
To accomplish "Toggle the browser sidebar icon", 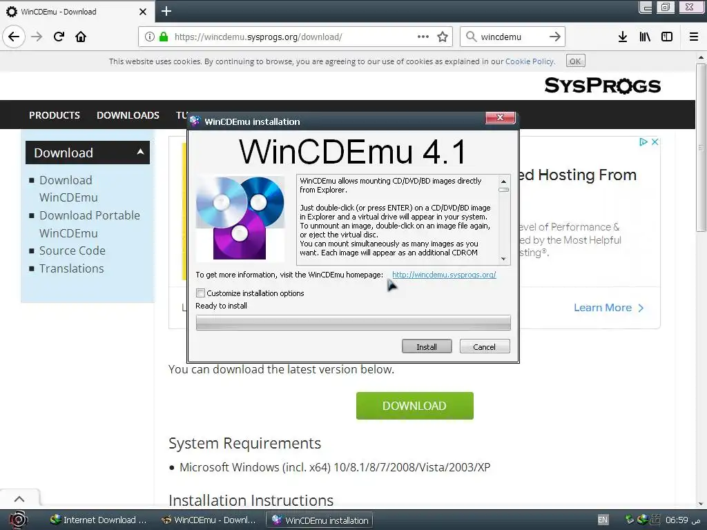I will (x=667, y=37).
